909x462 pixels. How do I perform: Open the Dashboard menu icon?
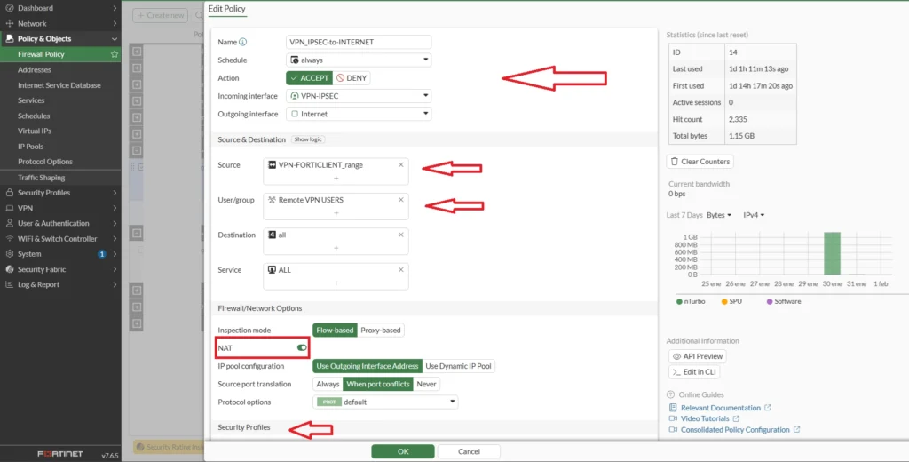coord(9,8)
